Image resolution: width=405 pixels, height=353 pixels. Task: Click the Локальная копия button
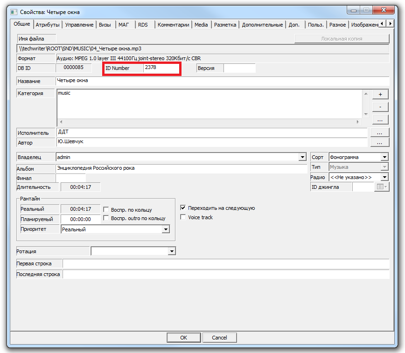coord(342,39)
